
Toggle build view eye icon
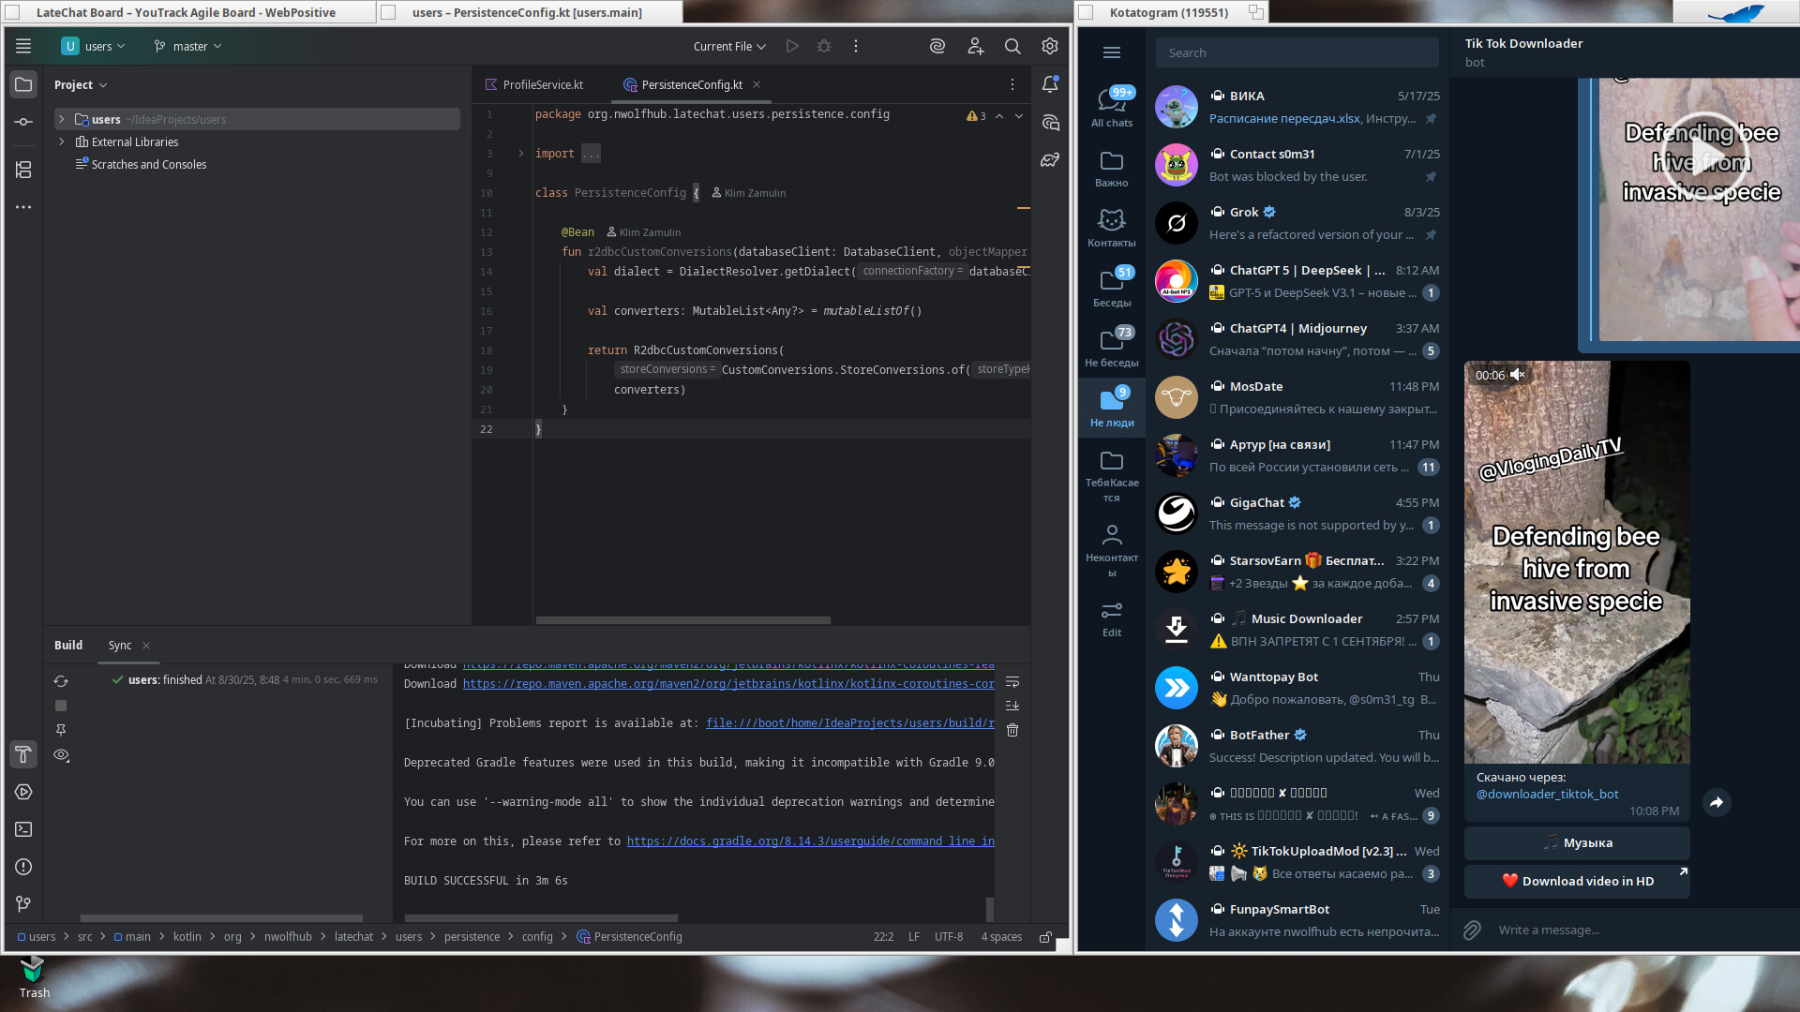(x=61, y=755)
